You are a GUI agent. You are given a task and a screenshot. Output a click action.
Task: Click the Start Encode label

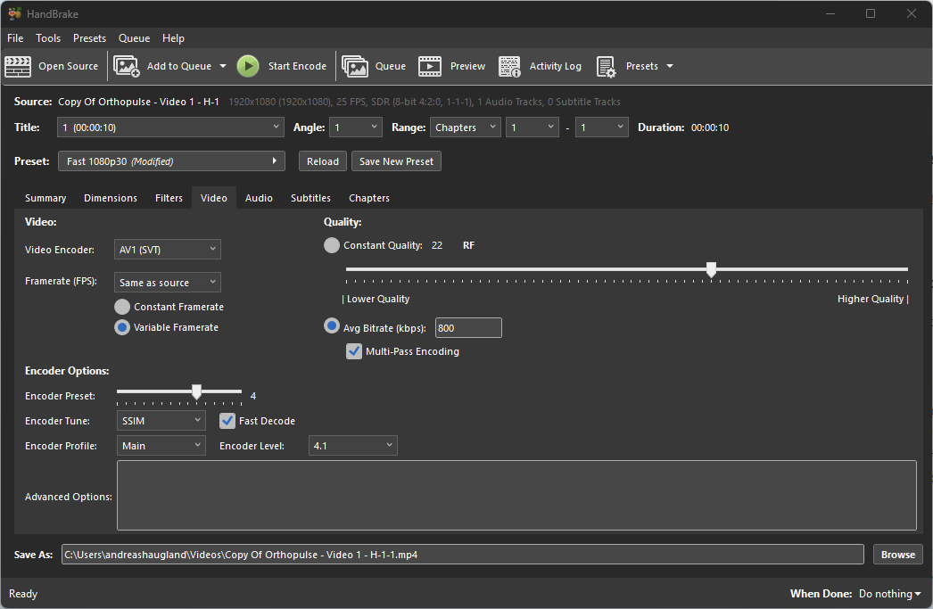point(297,66)
